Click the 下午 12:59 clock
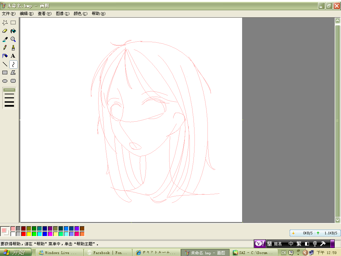The width and height of the screenshot is (341, 256). tap(327, 253)
